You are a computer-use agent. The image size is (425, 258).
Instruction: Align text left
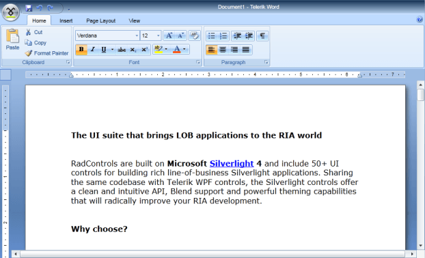[212, 50]
